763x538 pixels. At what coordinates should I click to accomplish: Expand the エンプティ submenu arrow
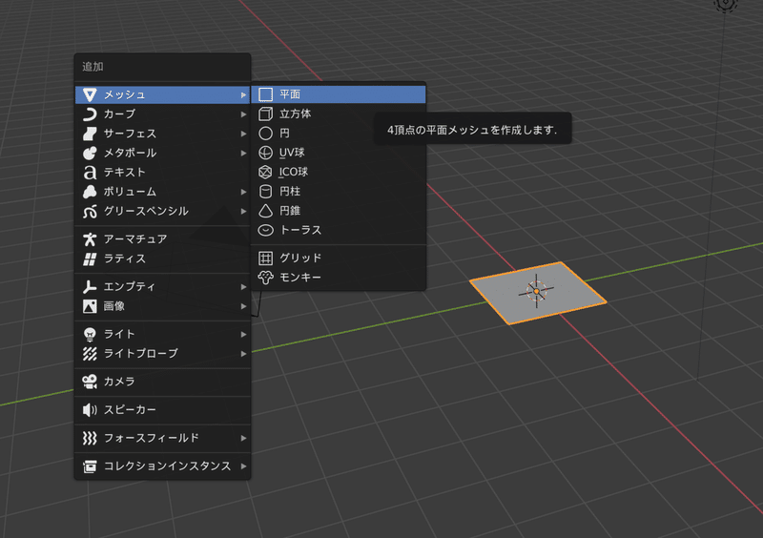(243, 287)
